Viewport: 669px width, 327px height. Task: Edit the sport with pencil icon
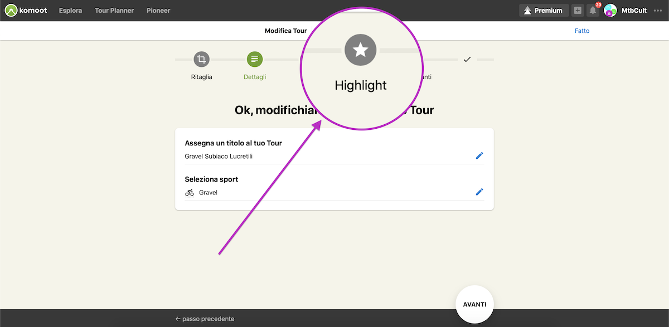coord(479,192)
